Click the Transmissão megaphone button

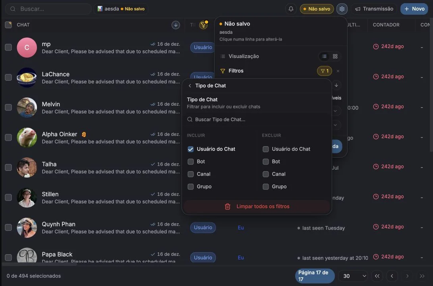click(374, 9)
